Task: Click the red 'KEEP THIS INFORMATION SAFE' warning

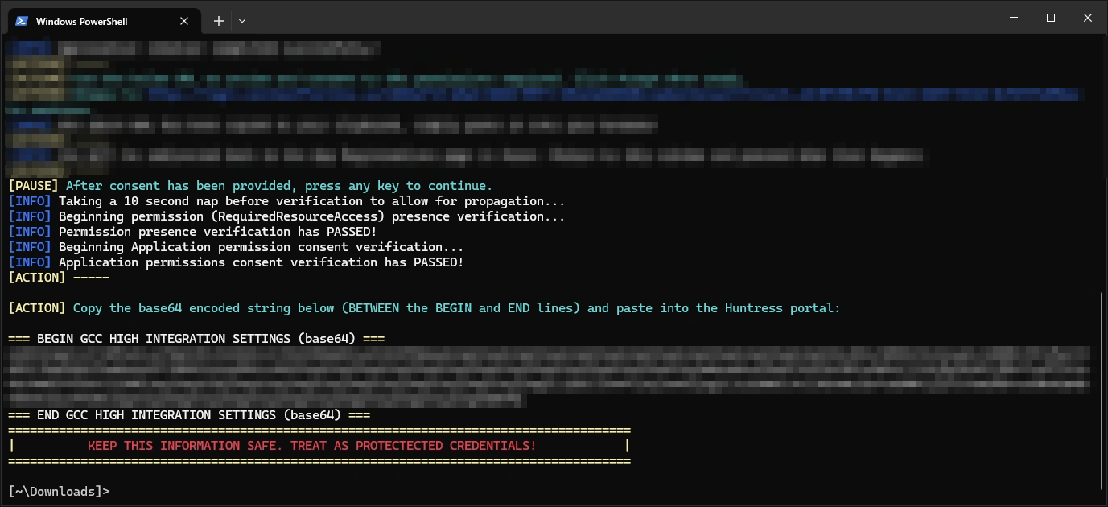Action: [x=311, y=446]
